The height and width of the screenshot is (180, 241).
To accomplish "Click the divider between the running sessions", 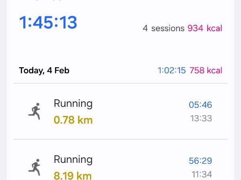I will click(120, 139).
